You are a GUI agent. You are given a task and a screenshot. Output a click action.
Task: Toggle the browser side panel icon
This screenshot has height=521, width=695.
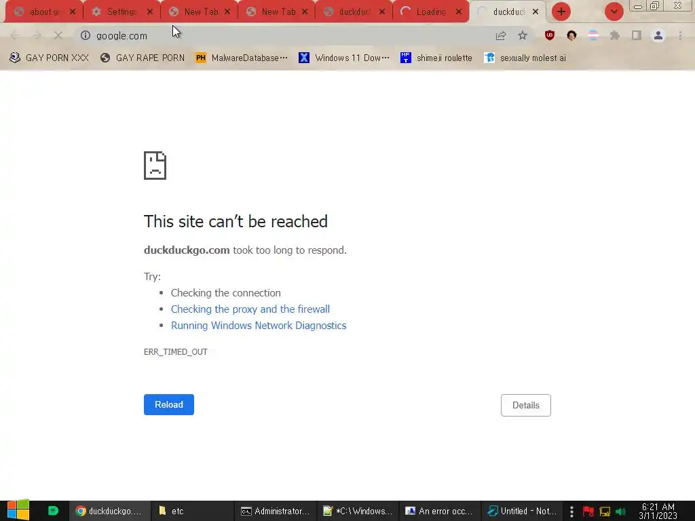point(637,35)
